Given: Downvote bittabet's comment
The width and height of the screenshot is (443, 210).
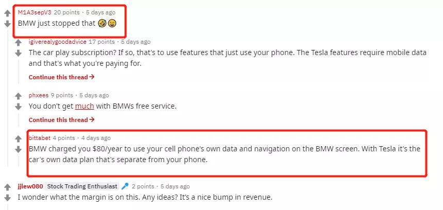Looking at the screenshot, I should pos(19,149).
